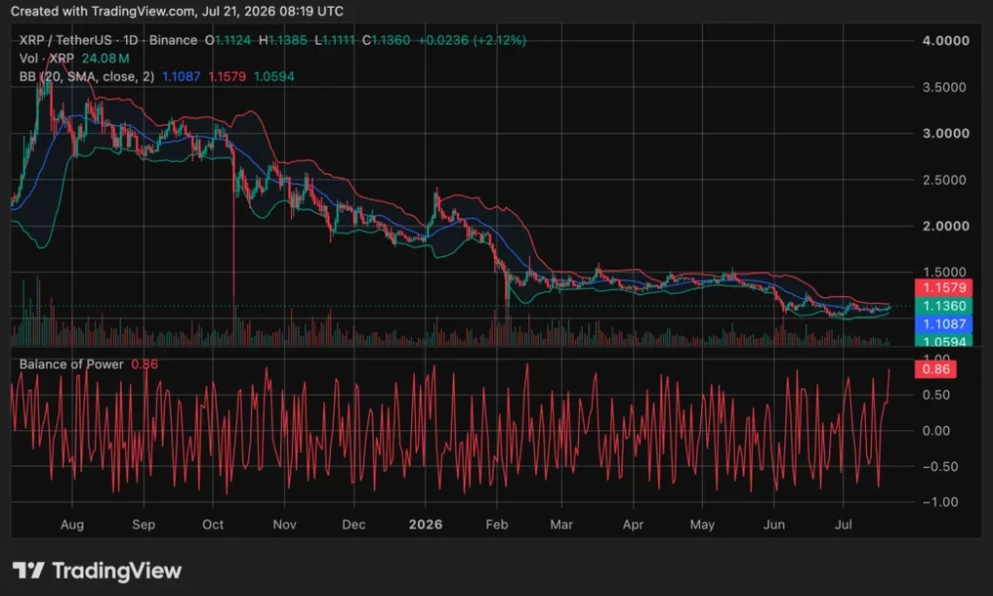Click the red BB upper value 1.1579 in the legend

point(226,76)
